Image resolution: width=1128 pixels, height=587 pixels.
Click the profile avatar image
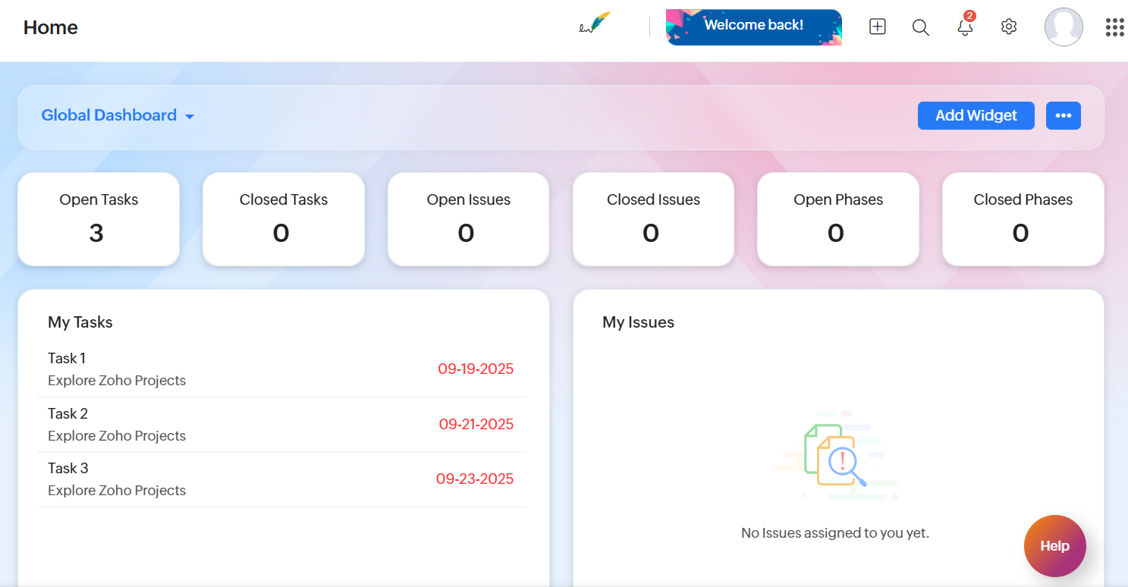coord(1063,27)
